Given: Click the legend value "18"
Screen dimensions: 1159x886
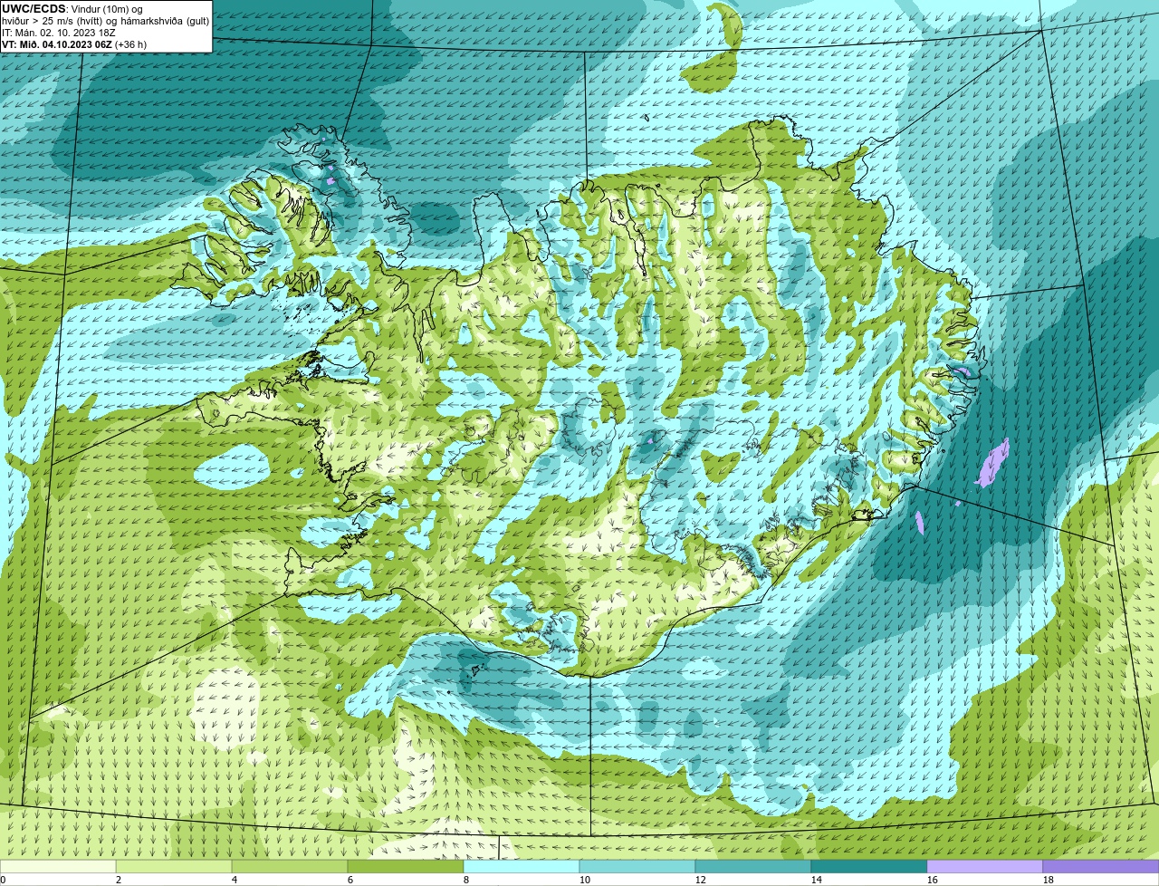Looking at the screenshot, I should point(1049,880).
